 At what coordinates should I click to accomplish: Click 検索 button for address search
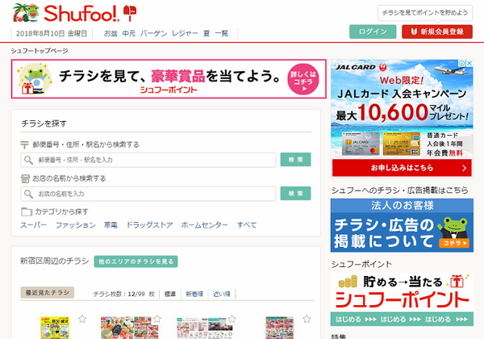[x=295, y=160]
